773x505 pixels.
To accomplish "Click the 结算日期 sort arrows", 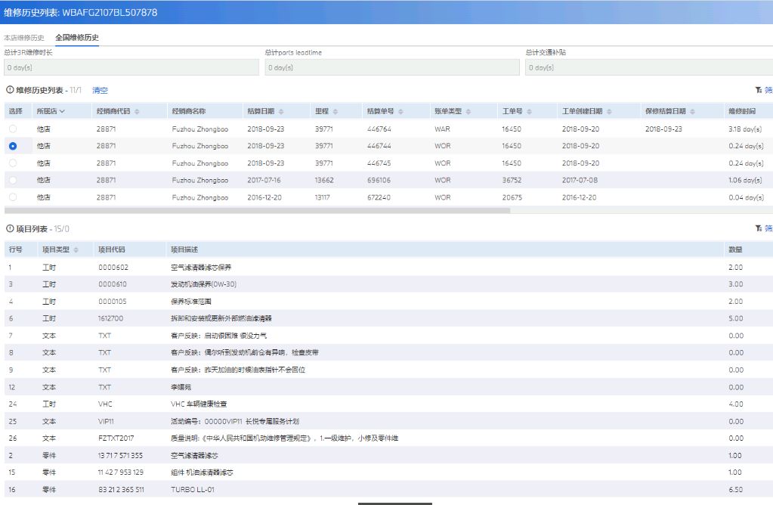I will [281, 112].
